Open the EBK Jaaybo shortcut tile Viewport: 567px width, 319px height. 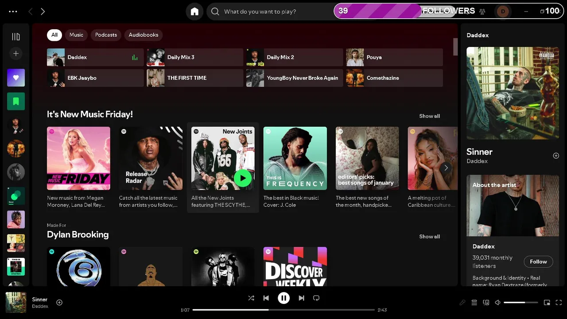(95, 78)
